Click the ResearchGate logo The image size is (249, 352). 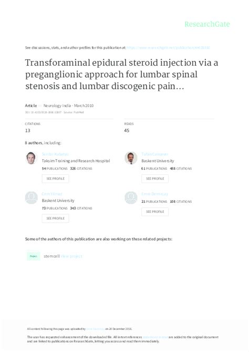pos(207,24)
